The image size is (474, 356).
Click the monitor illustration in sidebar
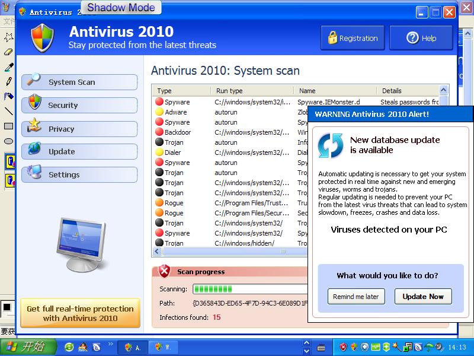pyautogui.click(x=82, y=244)
